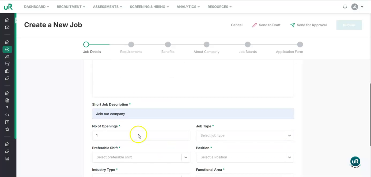Open the UR Agent floating chat icon

coord(355,162)
